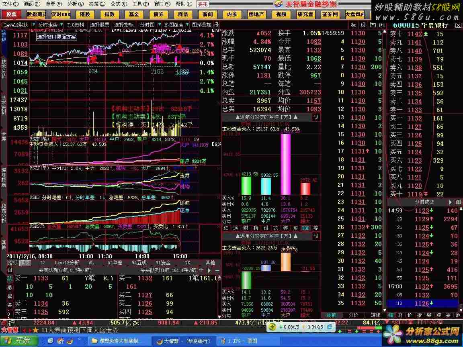Click the 委托 button by the menu bar
Image resolution: width=463 pixels, height=347 pixels.
pos(203,4)
